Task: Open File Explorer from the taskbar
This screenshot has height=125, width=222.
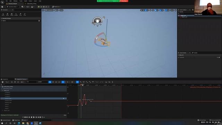Action: click(x=23, y=123)
